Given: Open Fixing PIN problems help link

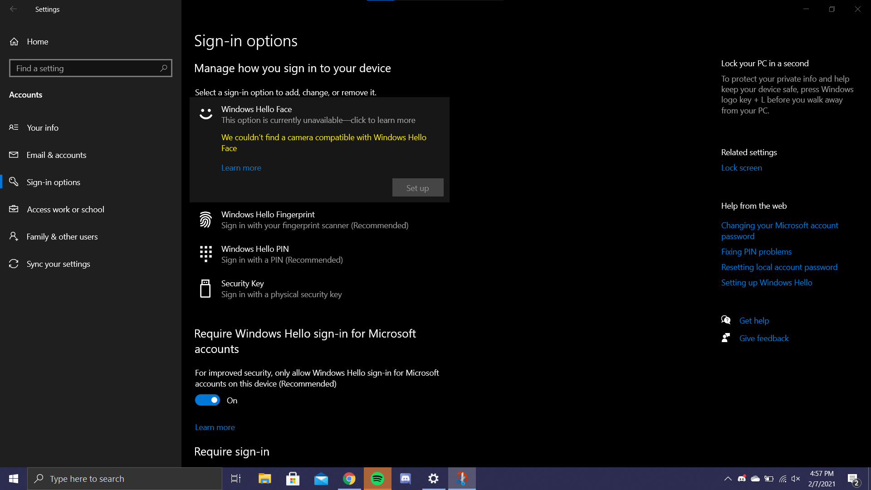Looking at the screenshot, I should pos(756,251).
